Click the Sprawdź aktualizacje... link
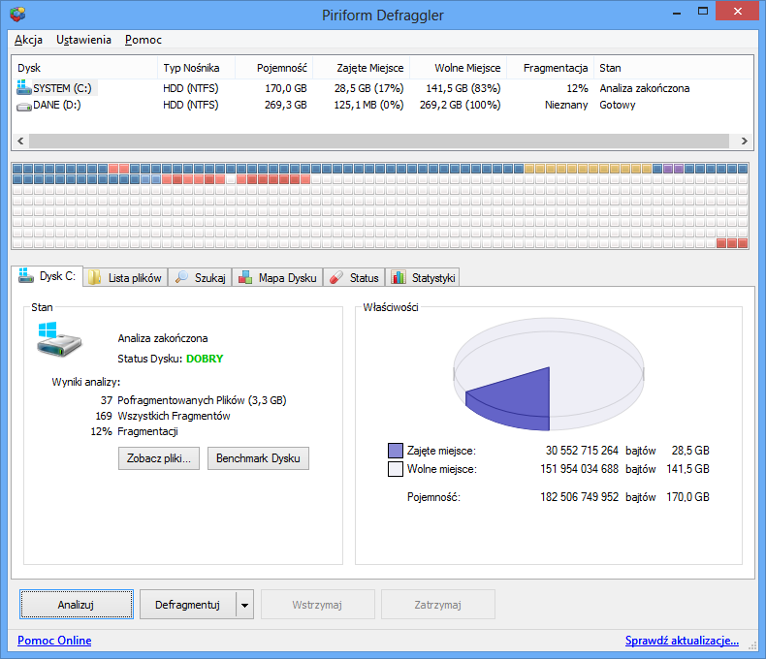 pyautogui.click(x=682, y=640)
